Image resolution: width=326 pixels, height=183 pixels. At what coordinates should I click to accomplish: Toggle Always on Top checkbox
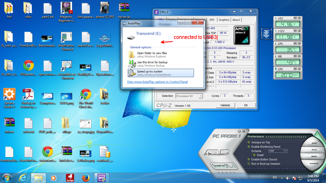click(x=249, y=142)
